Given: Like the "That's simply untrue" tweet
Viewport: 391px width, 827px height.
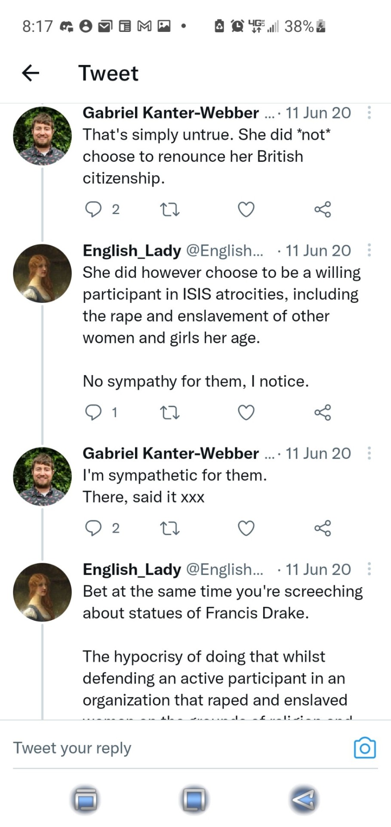Looking at the screenshot, I should (x=246, y=210).
